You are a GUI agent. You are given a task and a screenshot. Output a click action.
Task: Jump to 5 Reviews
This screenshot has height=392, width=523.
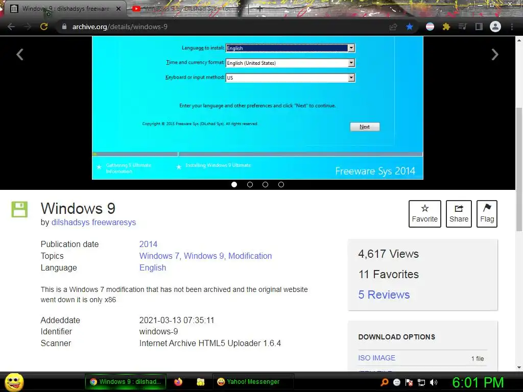[384, 295]
